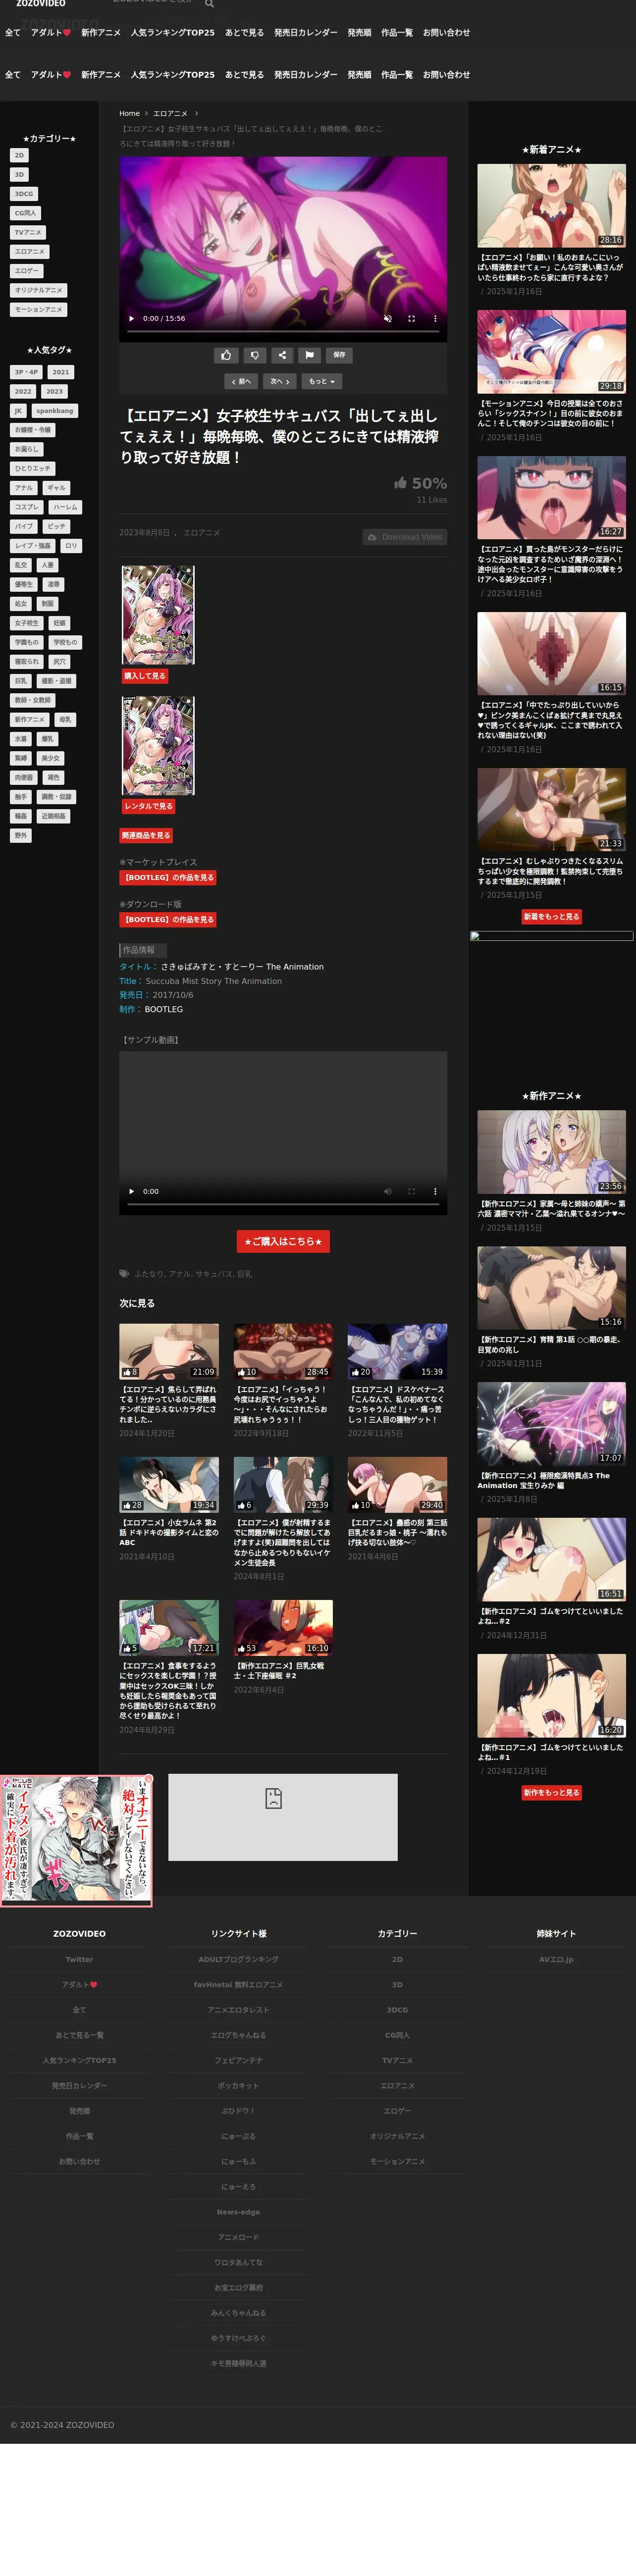Screen dimensions: 636x2576
Task: Click the broken image placeholder banner near footer
Action: point(283,1817)
